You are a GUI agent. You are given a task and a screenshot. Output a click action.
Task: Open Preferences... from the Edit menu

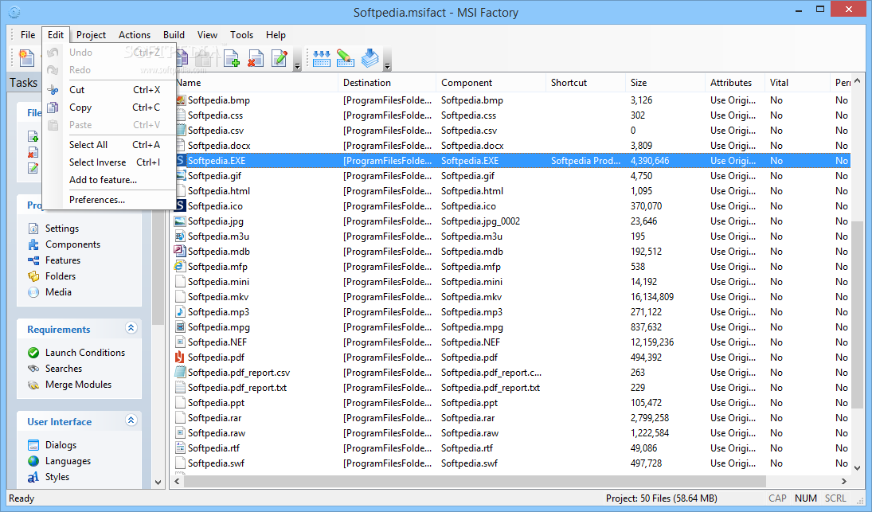click(109, 200)
